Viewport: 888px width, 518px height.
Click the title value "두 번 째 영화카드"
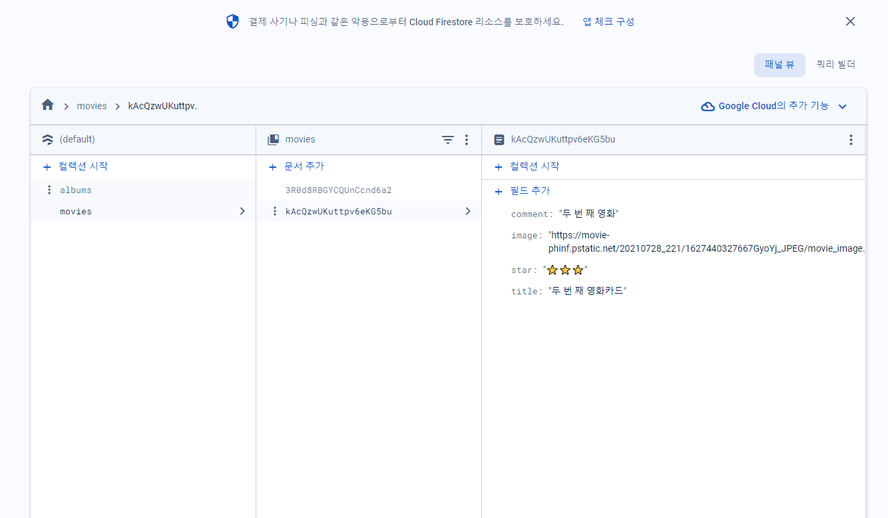coord(587,291)
